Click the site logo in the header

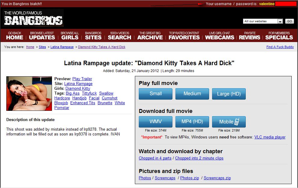coord(33,18)
